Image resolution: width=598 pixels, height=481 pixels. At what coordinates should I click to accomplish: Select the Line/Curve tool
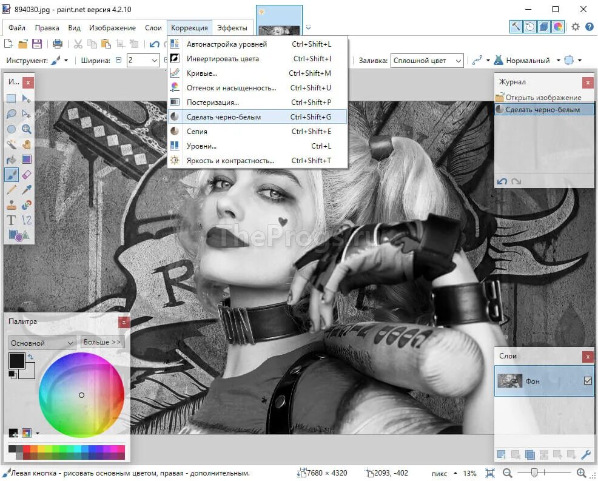click(26, 220)
